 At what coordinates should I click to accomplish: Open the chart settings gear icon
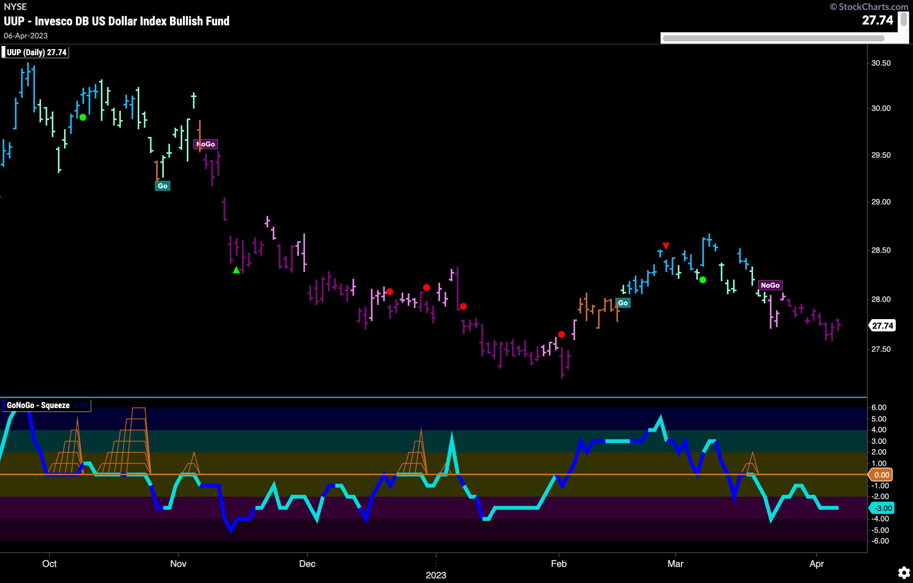[903, 573]
